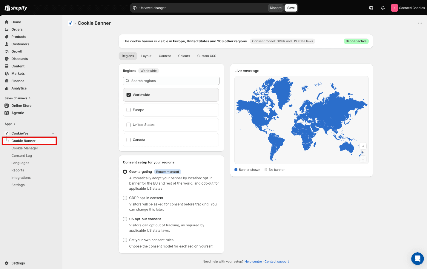The width and height of the screenshot is (427, 269).
Task: Switch to the Colours tab
Action: click(x=184, y=56)
